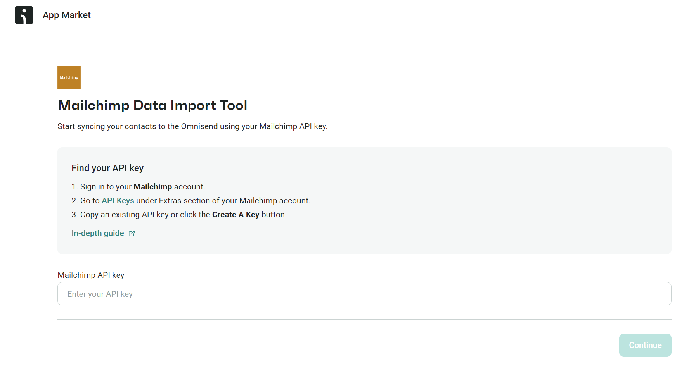Click the Mailchimp Data Import Tool title

[x=152, y=105]
